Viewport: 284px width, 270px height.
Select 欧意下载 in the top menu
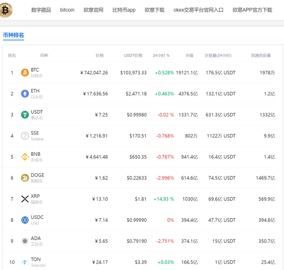point(155,10)
